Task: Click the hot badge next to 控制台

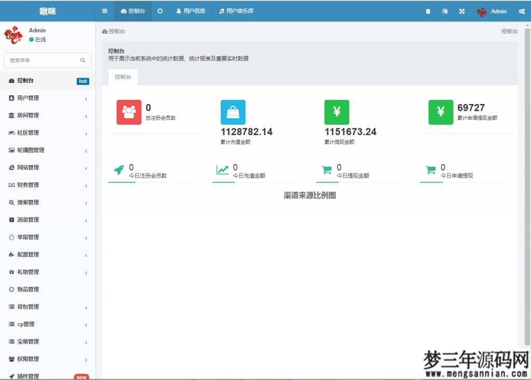Action: (x=82, y=81)
